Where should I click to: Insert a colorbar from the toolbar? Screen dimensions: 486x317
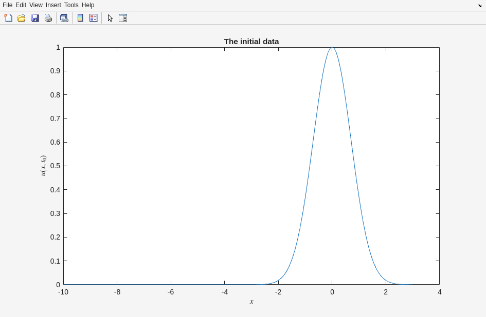click(80, 18)
